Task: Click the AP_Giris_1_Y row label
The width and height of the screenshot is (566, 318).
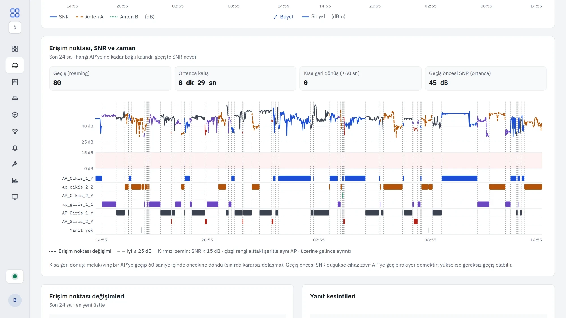Action: pyautogui.click(x=78, y=213)
